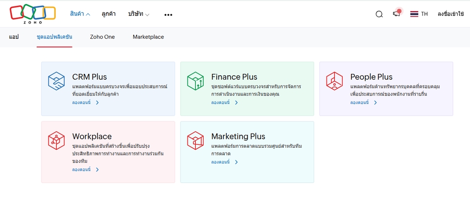This screenshot has width=470, height=208.
Task: Click the arrow beside Marketing Plus ลองตอนนี้
Action: click(236, 162)
